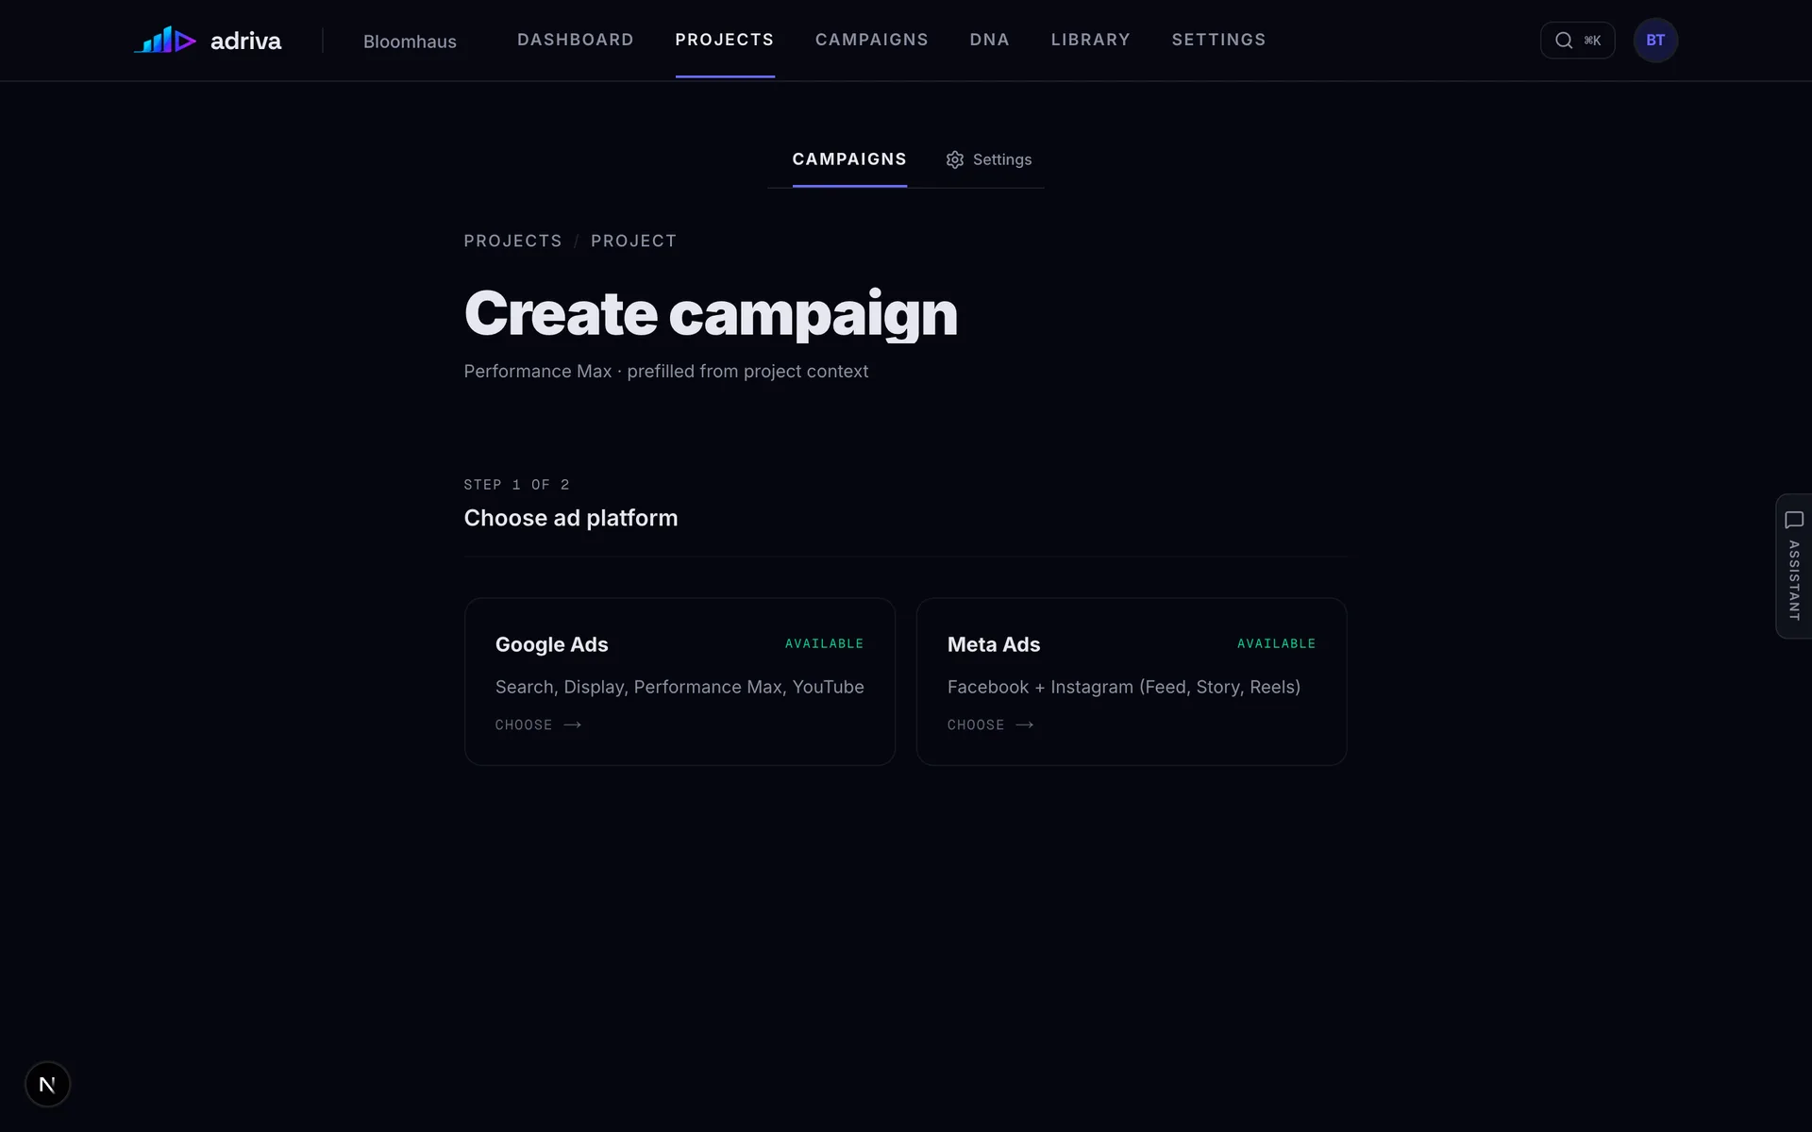Open Settings in the top navigation

pos(1219,40)
